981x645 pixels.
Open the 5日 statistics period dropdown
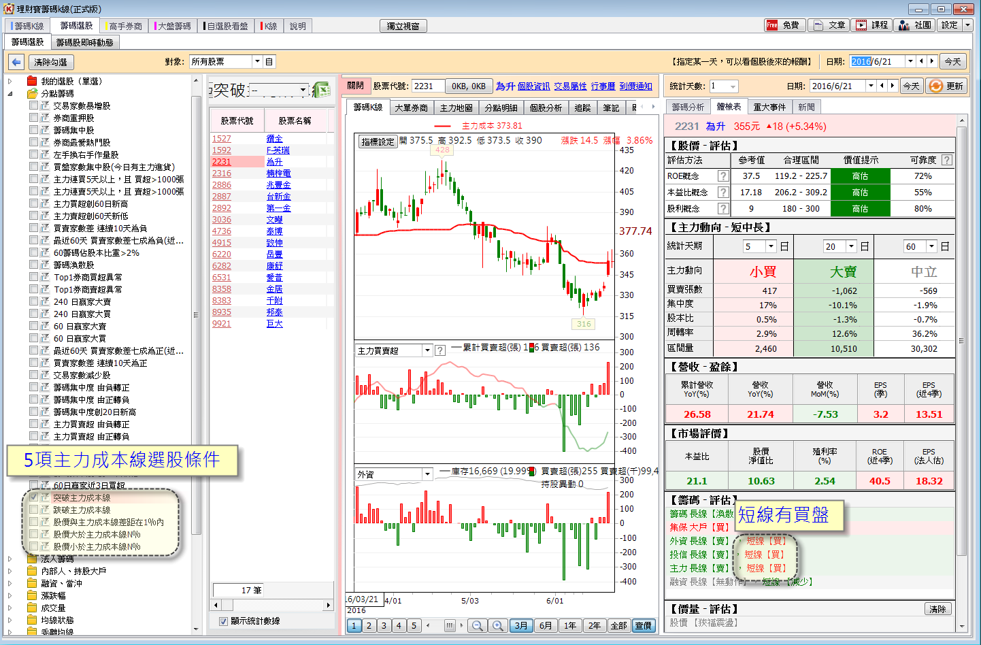click(x=771, y=246)
